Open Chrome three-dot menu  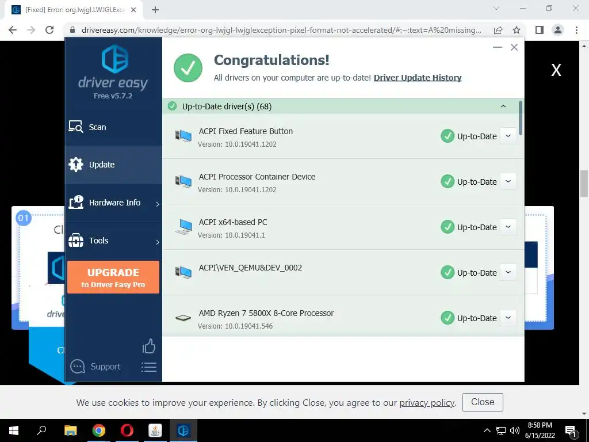[576, 30]
